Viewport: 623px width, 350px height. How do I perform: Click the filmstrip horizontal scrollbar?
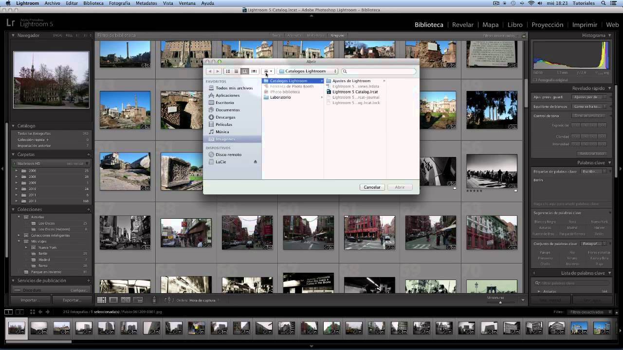39,341
